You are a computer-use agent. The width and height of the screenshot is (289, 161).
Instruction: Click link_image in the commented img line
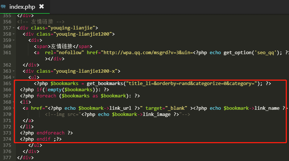click(x=157, y=114)
